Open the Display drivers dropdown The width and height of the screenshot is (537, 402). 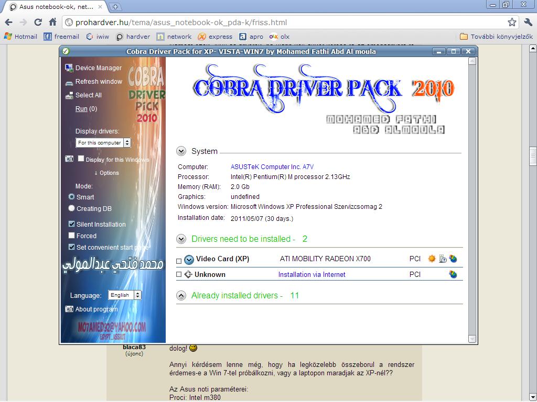click(103, 142)
